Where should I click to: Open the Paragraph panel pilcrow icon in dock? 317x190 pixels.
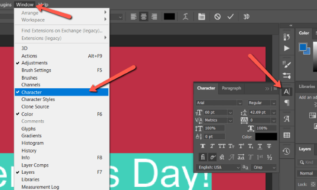coord(286,103)
